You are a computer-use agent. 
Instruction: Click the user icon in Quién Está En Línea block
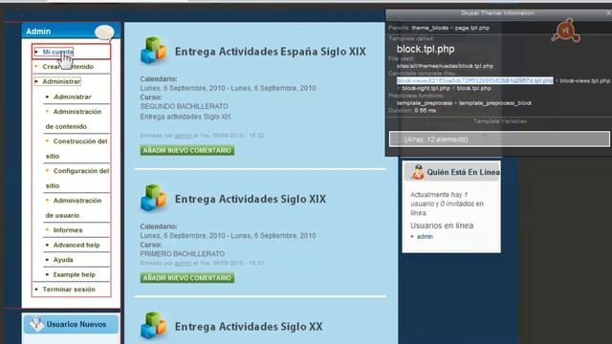point(418,172)
